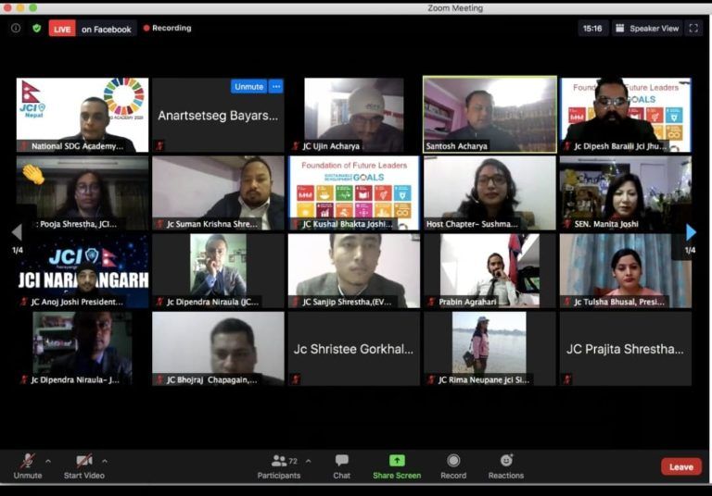712x496 pixels.
Task: Open the Participants panel
Action: [x=278, y=465]
